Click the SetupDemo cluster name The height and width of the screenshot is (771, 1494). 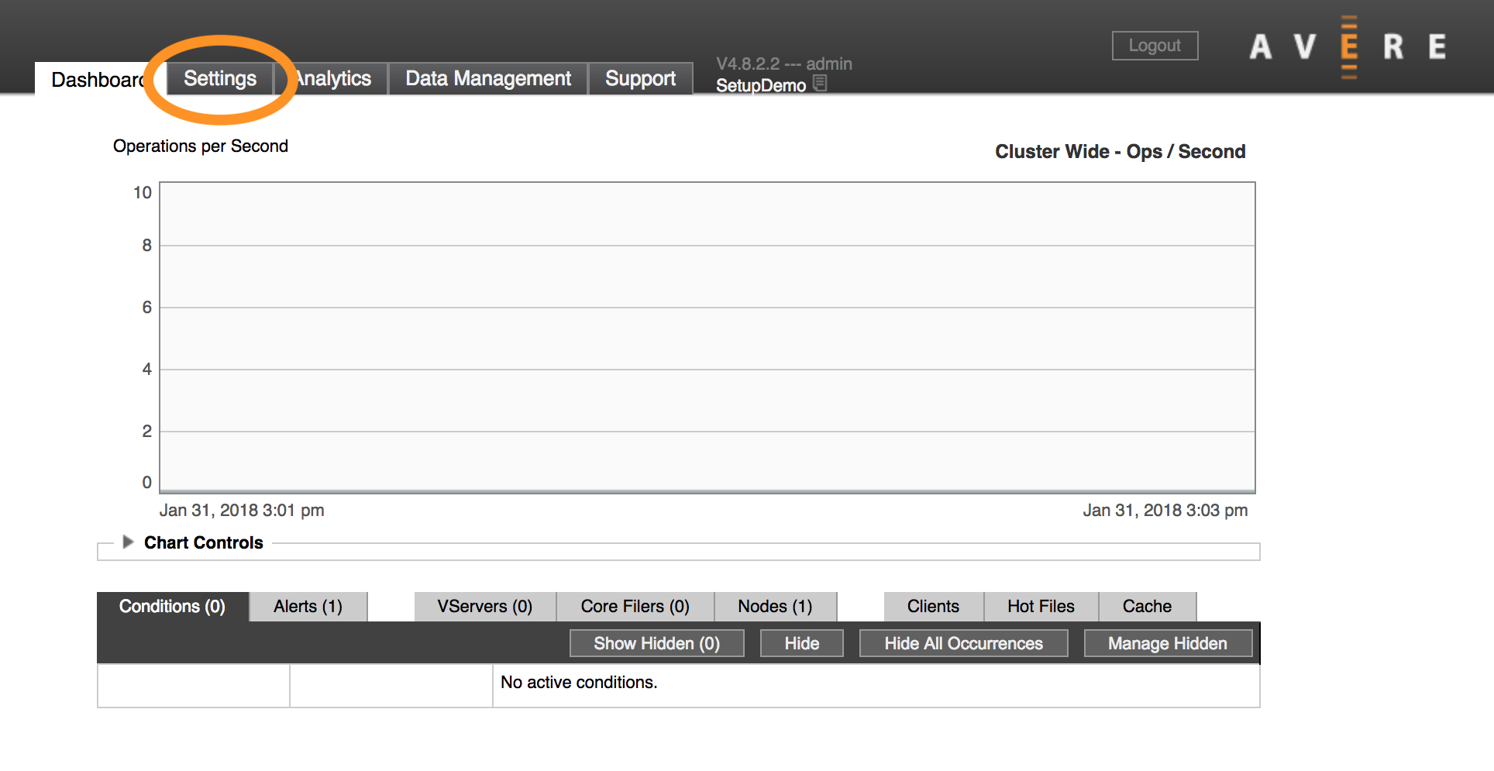[x=761, y=85]
